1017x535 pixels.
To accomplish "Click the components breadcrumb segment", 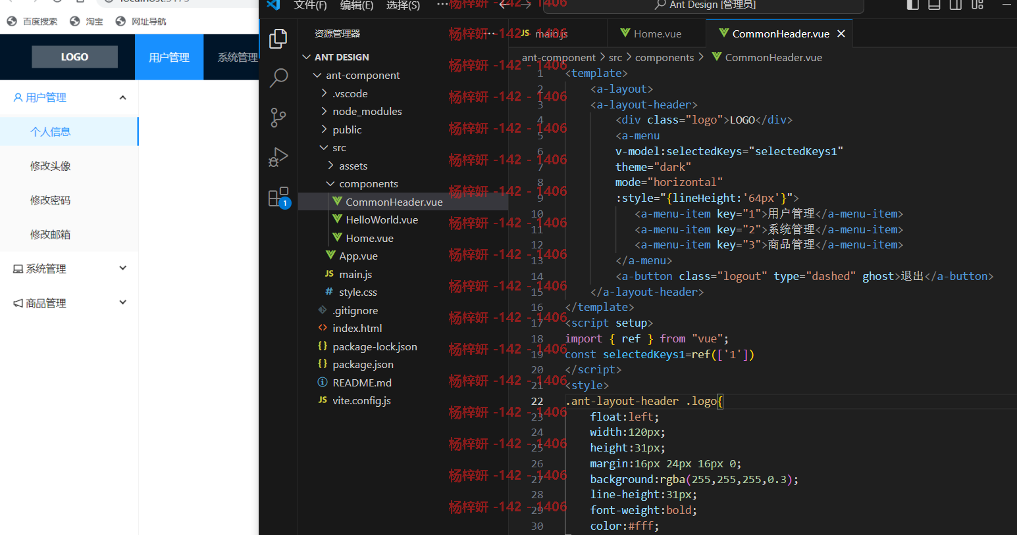I will tap(664, 57).
